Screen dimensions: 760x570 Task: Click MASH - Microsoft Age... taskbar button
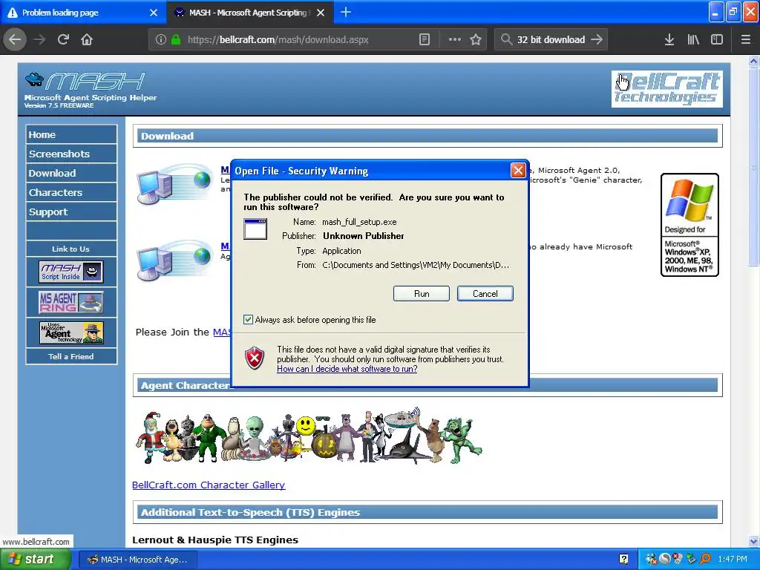pyautogui.click(x=137, y=560)
